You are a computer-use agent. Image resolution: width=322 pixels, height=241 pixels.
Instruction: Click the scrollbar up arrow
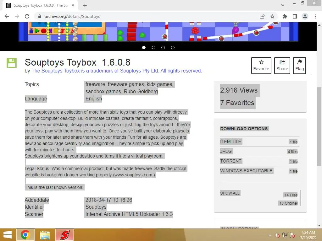(x=319, y=25)
